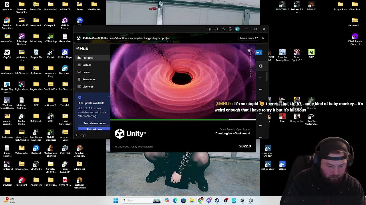Close the Hub update available notice
The height and width of the screenshot is (205, 366).
click(109, 97)
